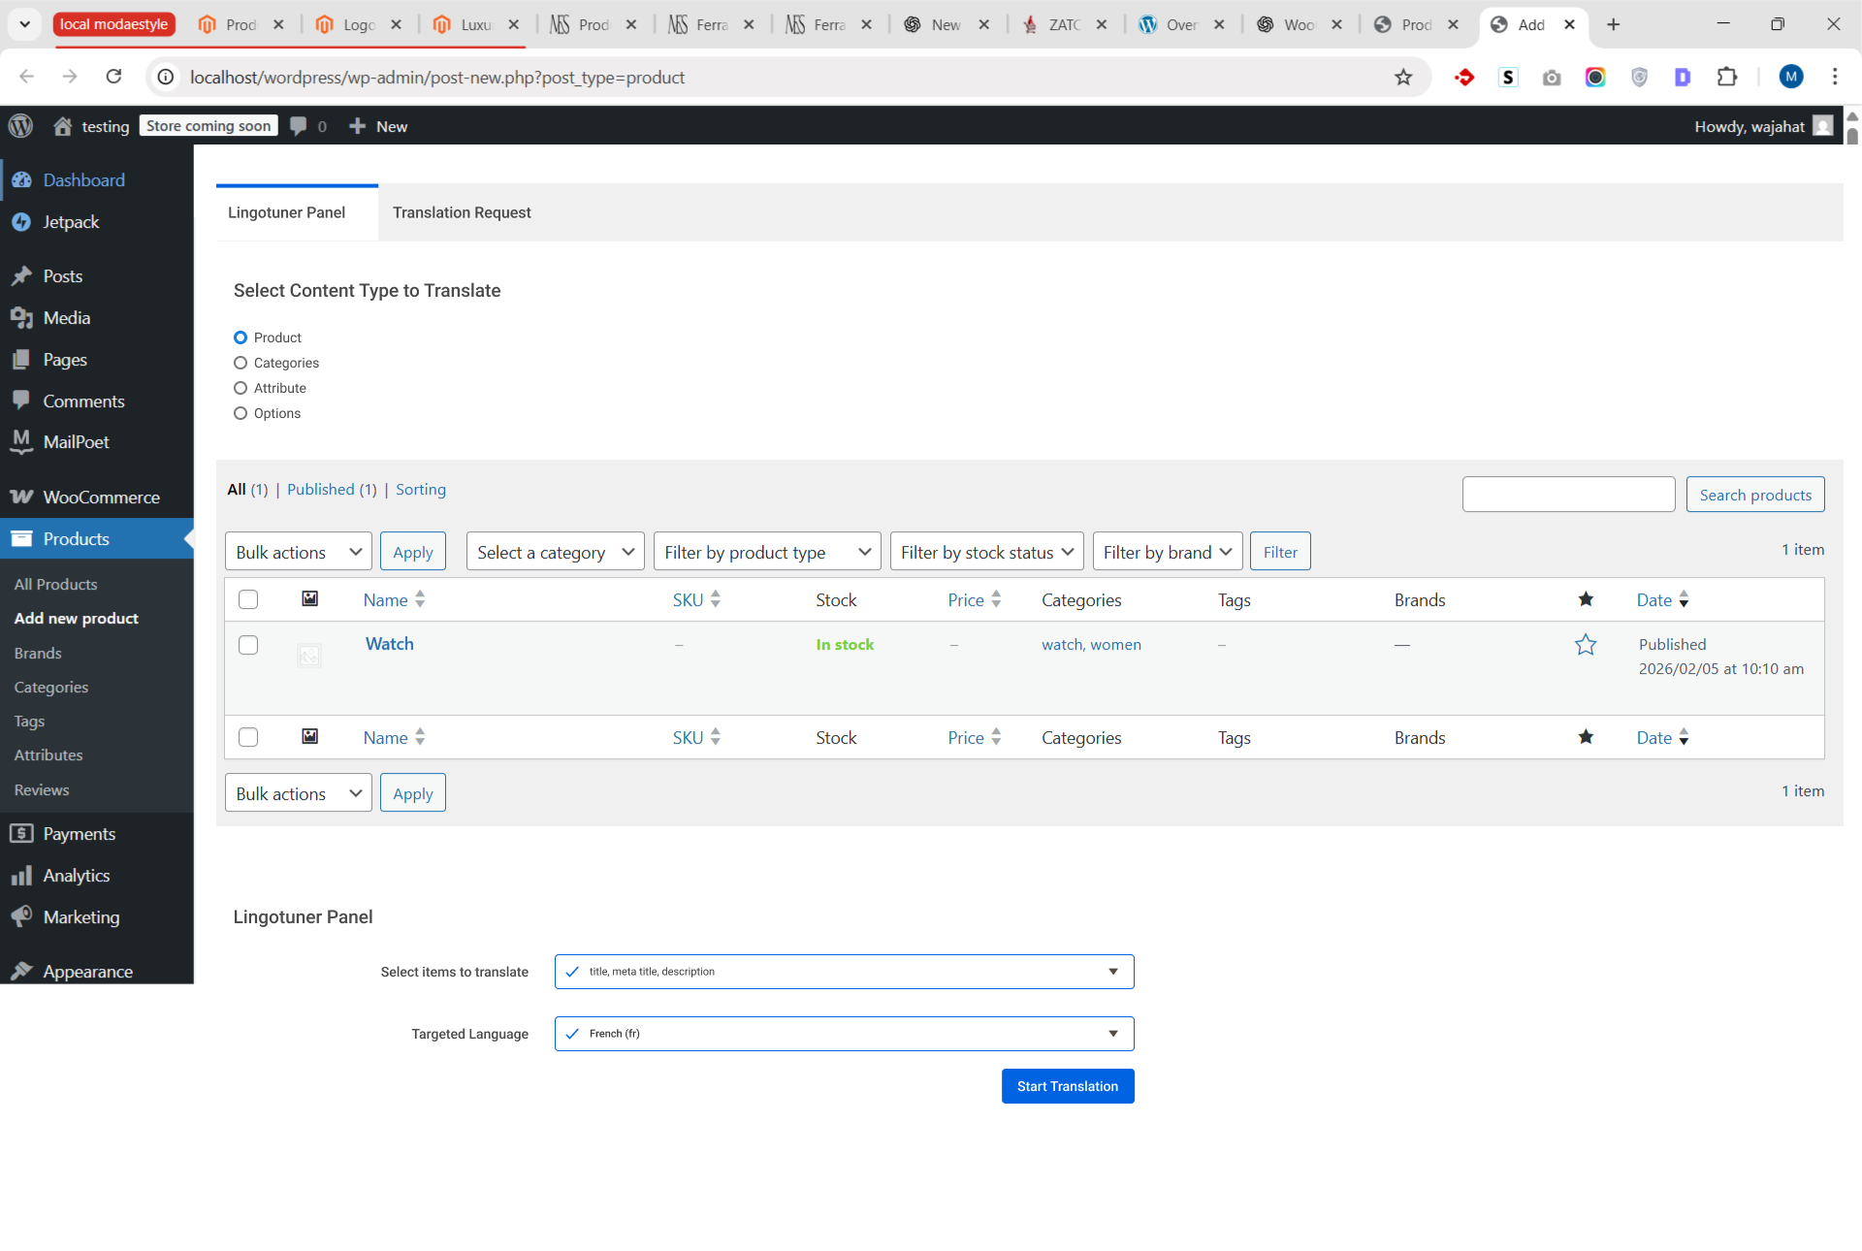Click the Posts pin icon

click(21, 276)
